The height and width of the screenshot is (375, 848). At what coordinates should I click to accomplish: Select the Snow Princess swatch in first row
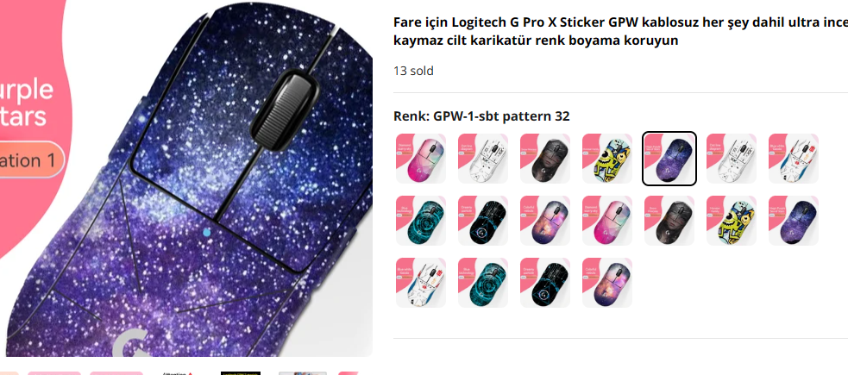click(x=545, y=159)
